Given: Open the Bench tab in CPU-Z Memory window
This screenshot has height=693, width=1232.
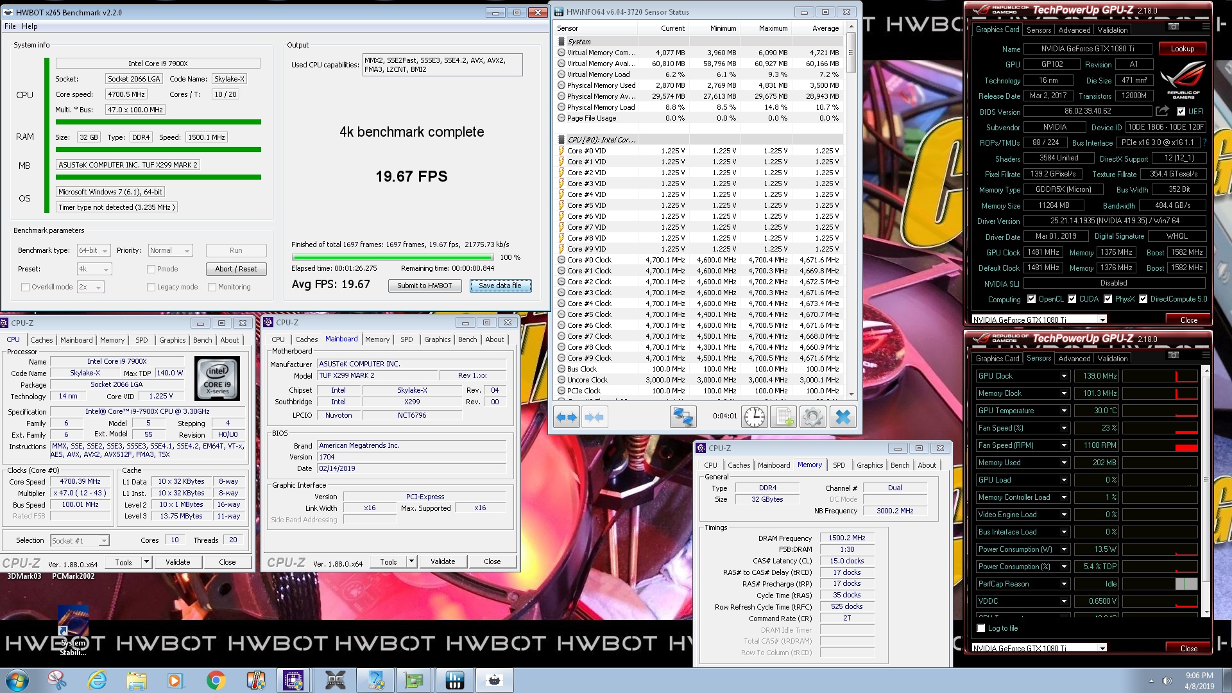Looking at the screenshot, I should click(x=900, y=465).
